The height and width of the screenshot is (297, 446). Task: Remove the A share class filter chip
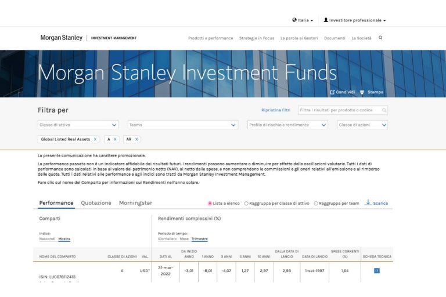(115, 139)
